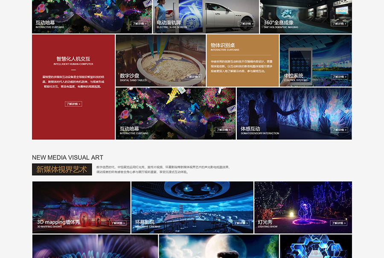Click the 电动滑轨屏 title text
384x258 pixels.
(169, 23)
